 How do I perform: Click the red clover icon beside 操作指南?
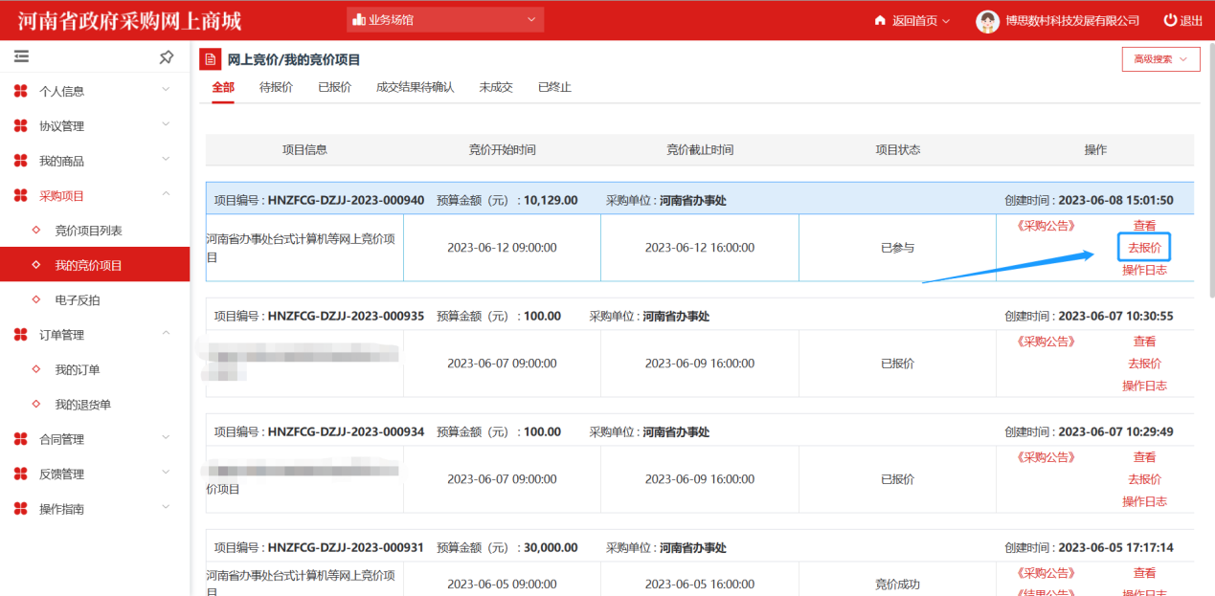[21, 509]
